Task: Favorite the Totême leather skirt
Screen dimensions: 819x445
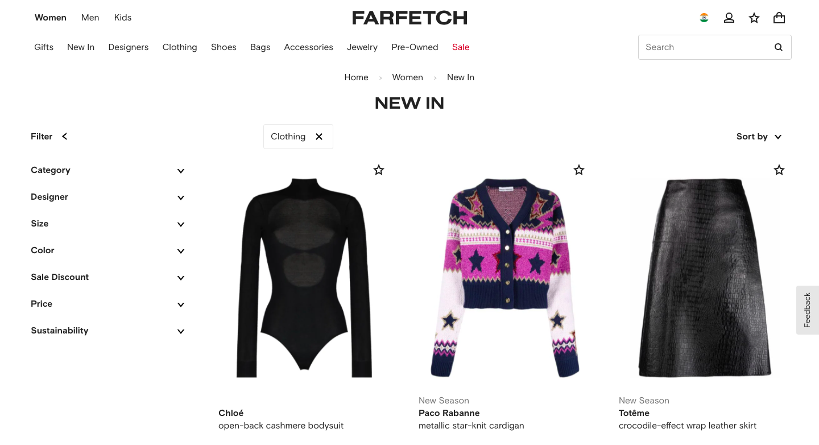Action: click(779, 170)
